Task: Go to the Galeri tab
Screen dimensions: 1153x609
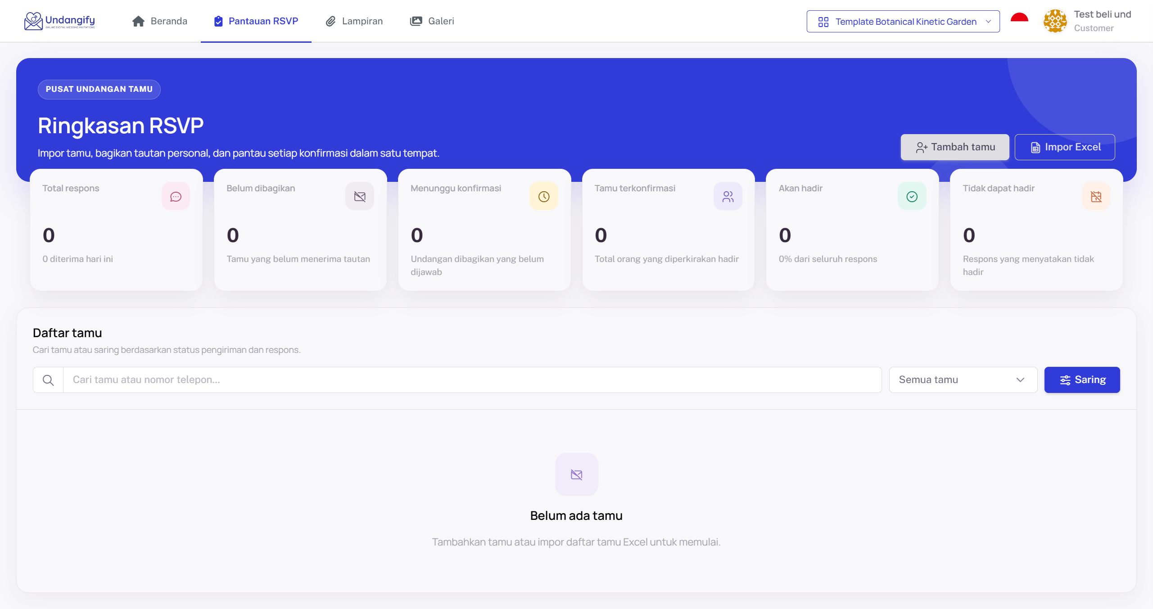Action: click(x=432, y=21)
